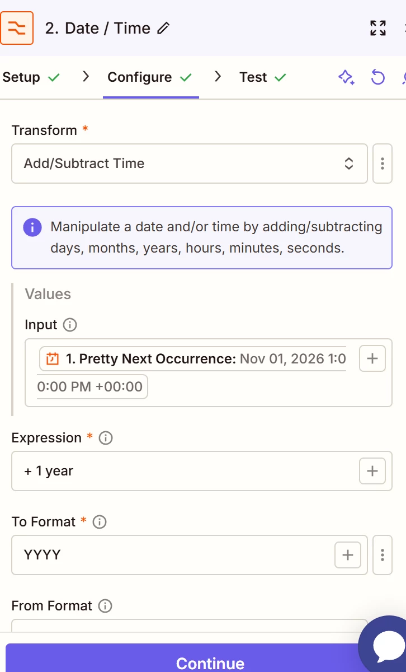The width and height of the screenshot is (406, 672).
Task: Click the info icon next to Input
Action: 70,325
